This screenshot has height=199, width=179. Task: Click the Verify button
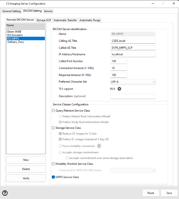pyautogui.click(x=26, y=178)
